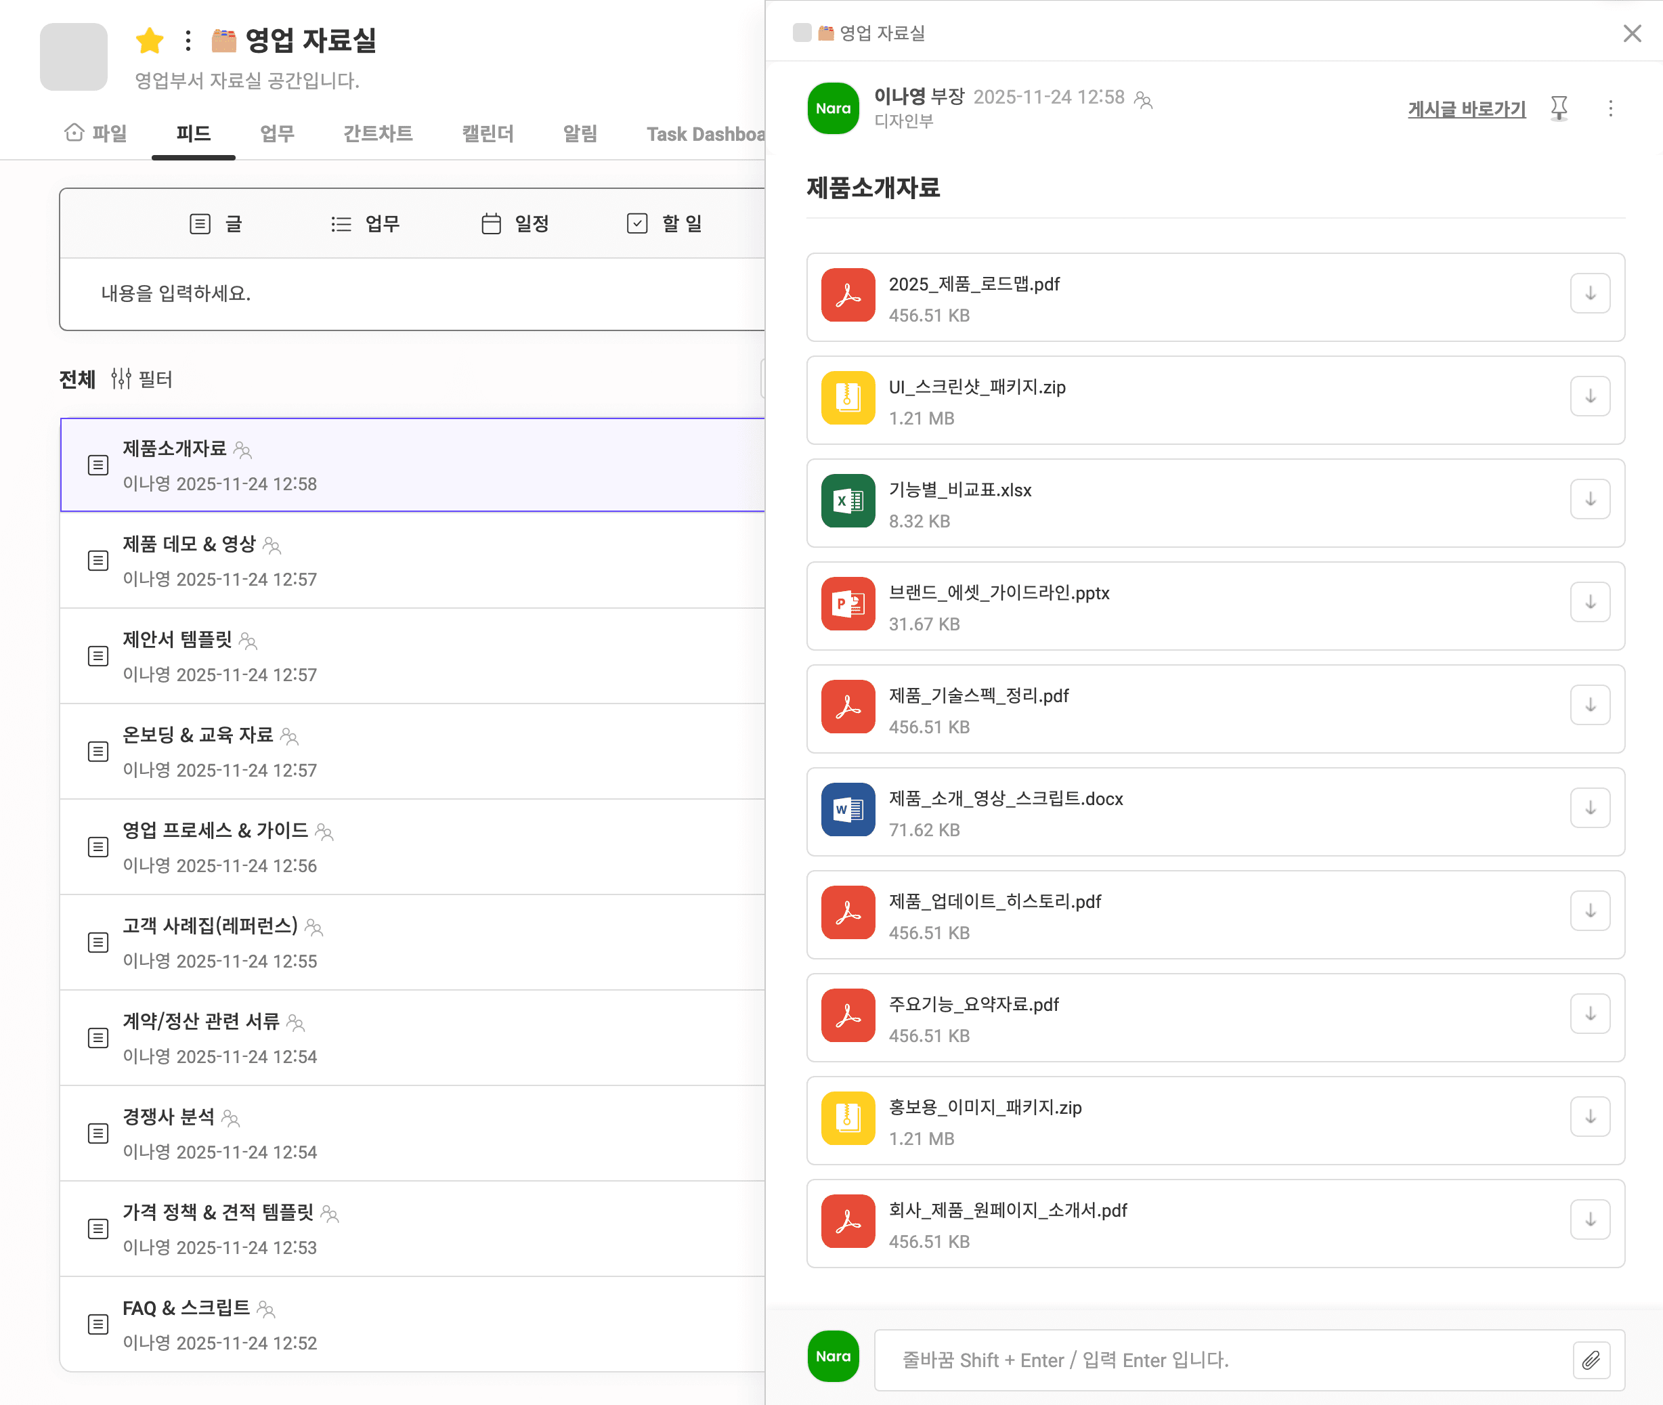Viewport: 1663px width, 1405px height.
Task: Download the 2025_제품_로드맵.pdf file
Action: 1590,294
